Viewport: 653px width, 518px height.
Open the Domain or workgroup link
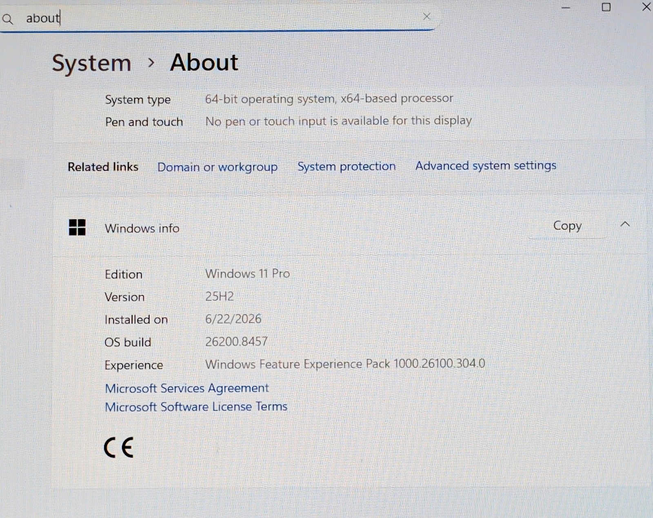tap(218, 167)
